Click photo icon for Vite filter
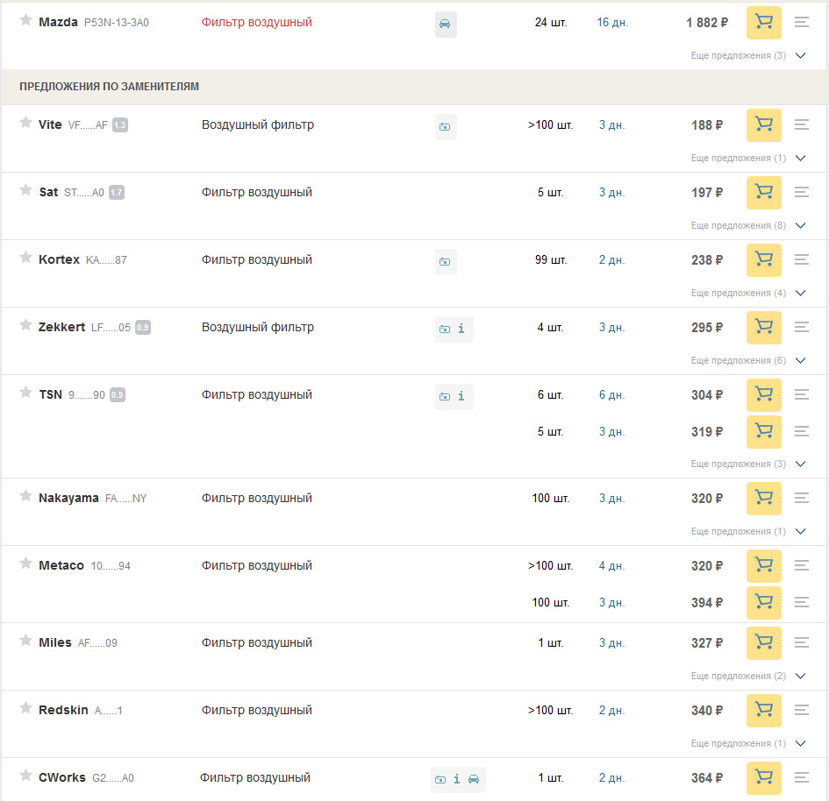Viewport: 829px width, 801px height. tap(446, 127)
